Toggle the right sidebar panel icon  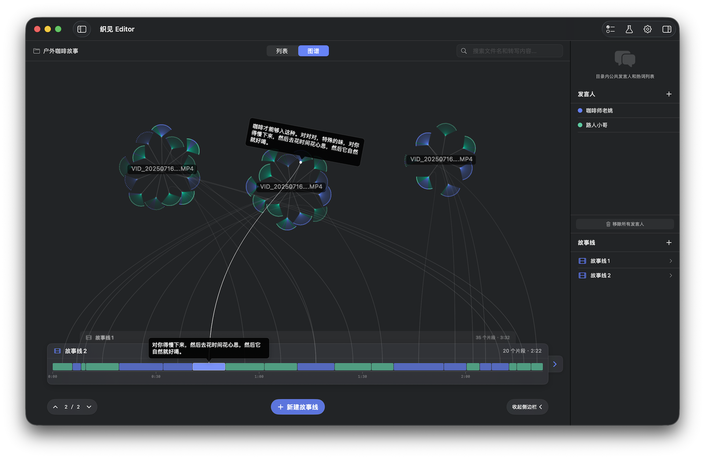[666, 29]
